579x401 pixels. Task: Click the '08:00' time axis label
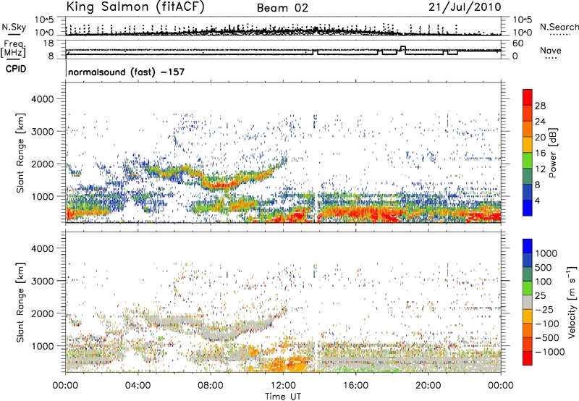coord(211,386)
